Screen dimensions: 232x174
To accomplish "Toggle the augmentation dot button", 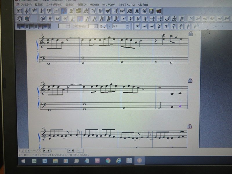I will pos(123,19).
